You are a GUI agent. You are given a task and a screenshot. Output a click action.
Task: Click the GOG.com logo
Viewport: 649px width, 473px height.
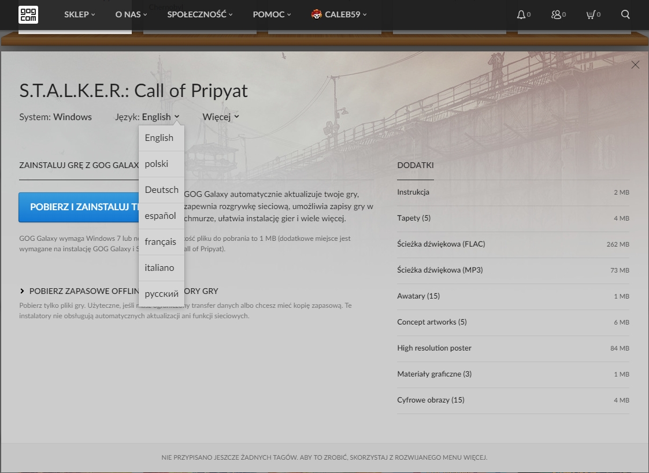tap(28, 14)
